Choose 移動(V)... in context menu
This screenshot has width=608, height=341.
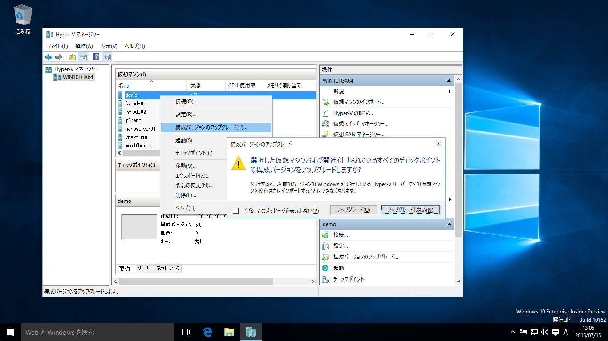(x=194, y=166)
